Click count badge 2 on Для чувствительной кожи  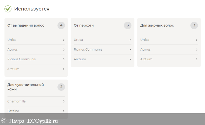tap(61, 87)
